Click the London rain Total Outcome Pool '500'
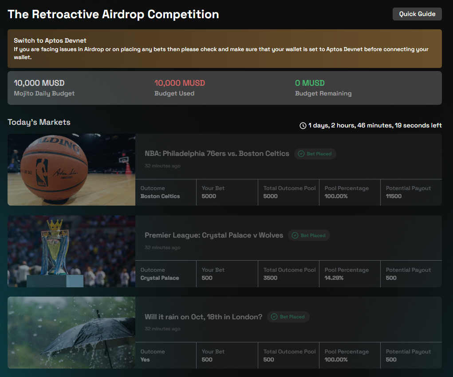The image size is (453, 377). click(268, 359)
